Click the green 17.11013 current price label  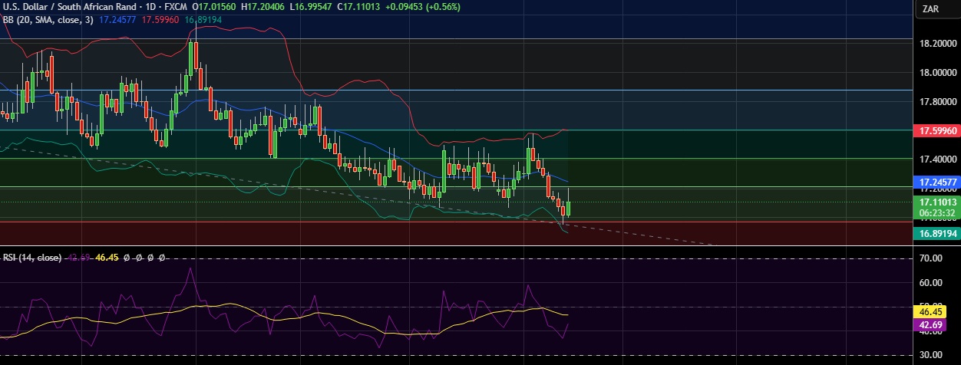pos(935,202)
